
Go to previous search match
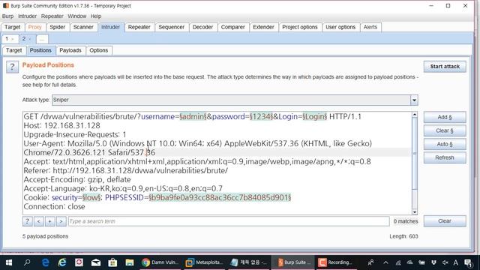pos(39,221)
